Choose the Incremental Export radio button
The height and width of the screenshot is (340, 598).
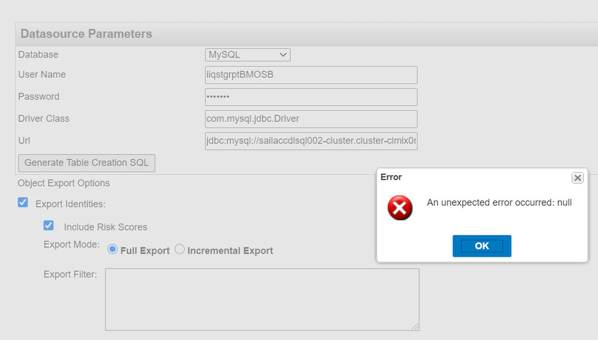[180, 250]
